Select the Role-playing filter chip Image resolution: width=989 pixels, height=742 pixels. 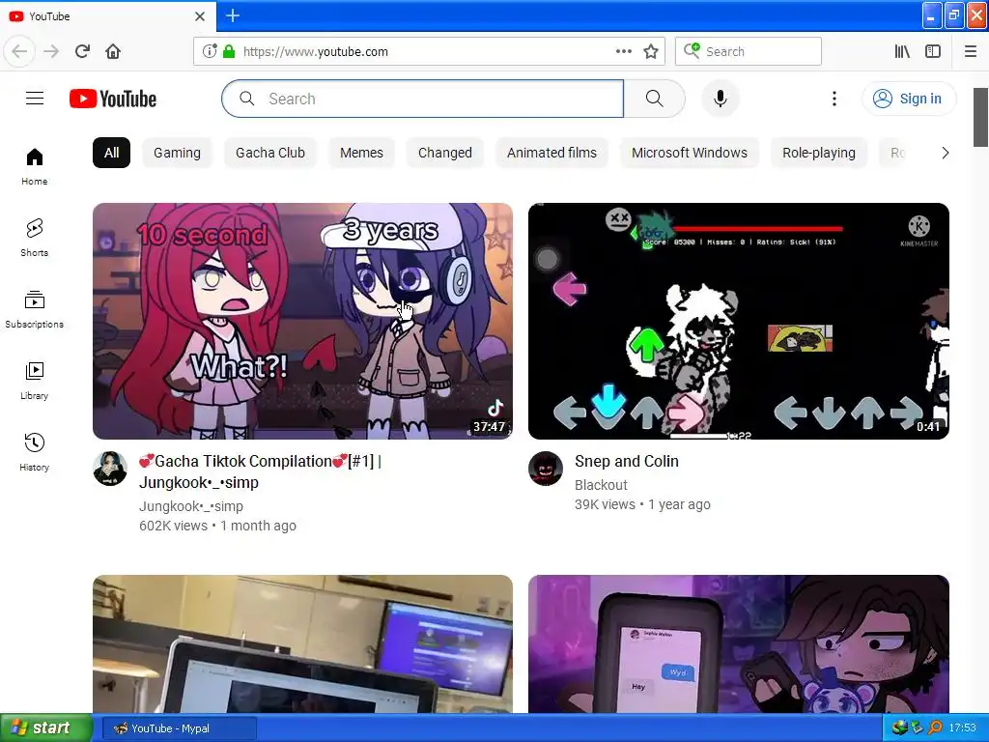[x=819, y=153]
